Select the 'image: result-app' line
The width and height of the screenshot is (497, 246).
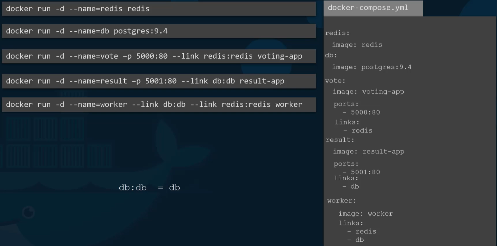tap(369, 151)
